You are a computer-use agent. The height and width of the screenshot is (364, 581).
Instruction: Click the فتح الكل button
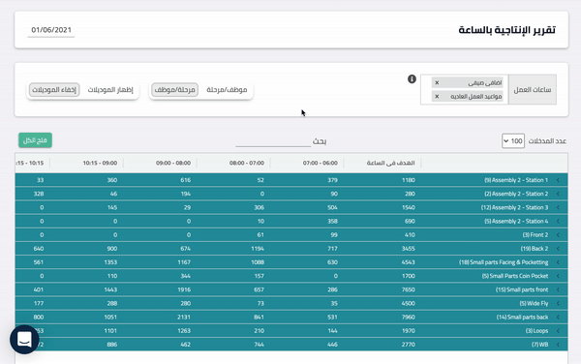click(x=35, y=140)
